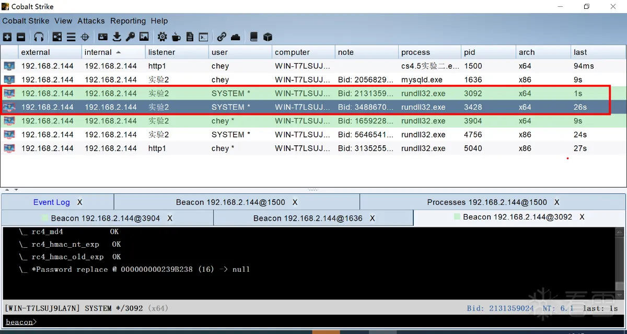Click beacon icon of mysqld.exe row
627x334 pixels.
tap(9, 79)
